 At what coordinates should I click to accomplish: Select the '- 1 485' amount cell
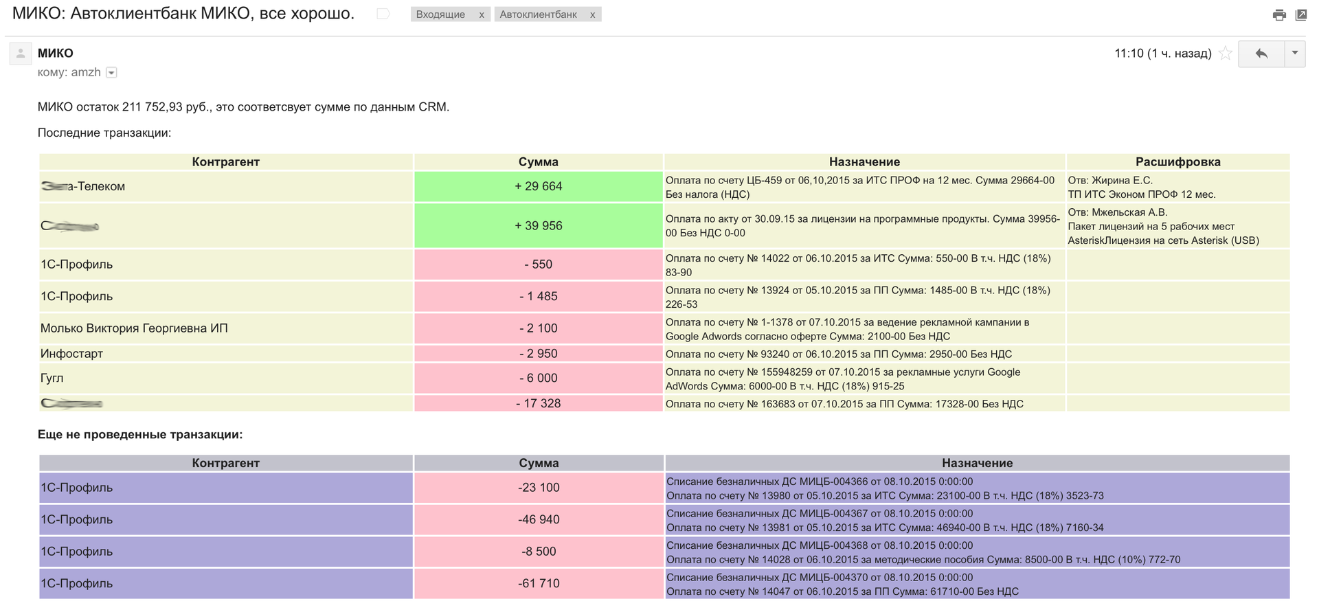point(539,297)
